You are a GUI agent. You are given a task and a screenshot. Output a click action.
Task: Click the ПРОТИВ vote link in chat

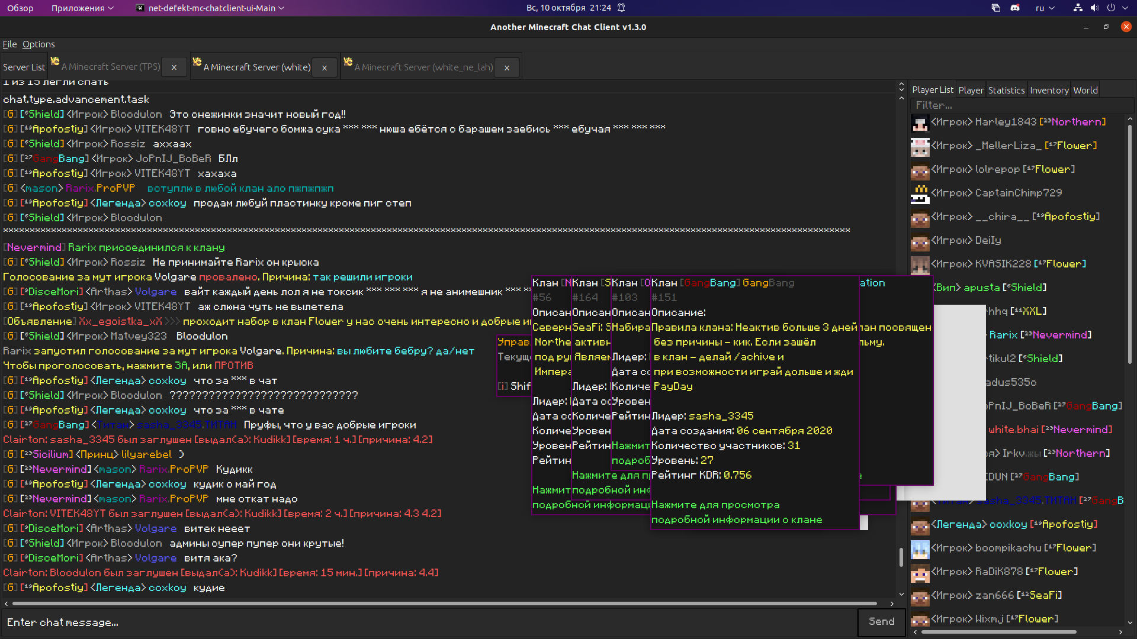[234, 366]
